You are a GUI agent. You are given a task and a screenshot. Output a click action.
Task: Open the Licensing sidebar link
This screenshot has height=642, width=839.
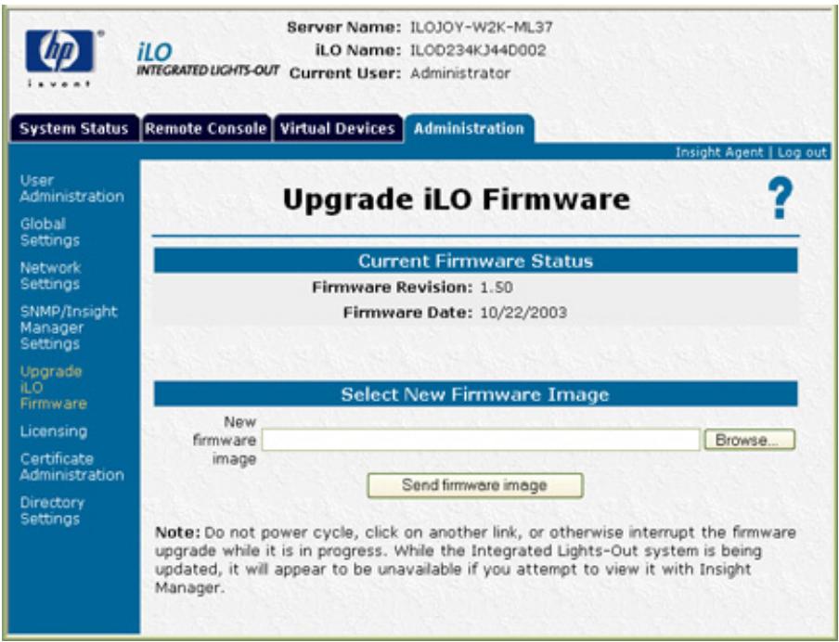click(54, 431)
